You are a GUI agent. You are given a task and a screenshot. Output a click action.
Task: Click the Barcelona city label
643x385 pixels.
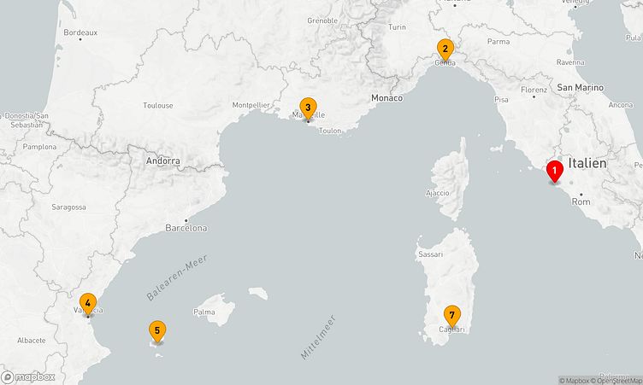pyautogui.click(x=186, y=228)
